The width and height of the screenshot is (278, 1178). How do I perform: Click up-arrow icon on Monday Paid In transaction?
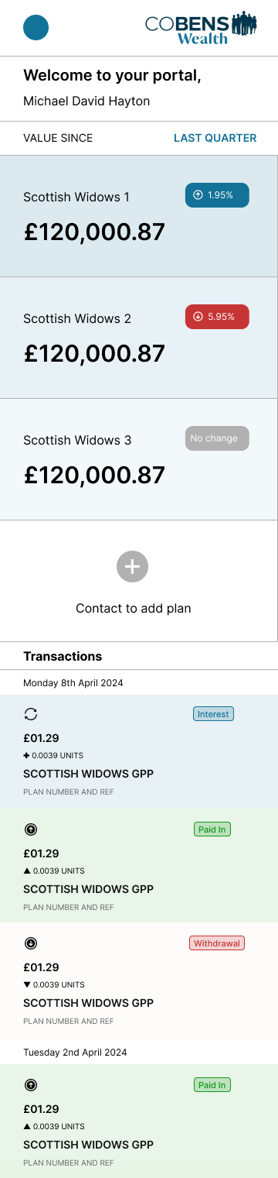click(31, 829)
